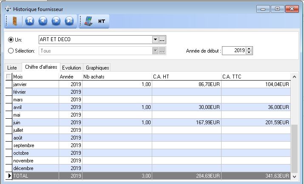Screen dimensions: 304x184
Task: Click the exit door icon in toolbar
Action: [x=15, y=21]
